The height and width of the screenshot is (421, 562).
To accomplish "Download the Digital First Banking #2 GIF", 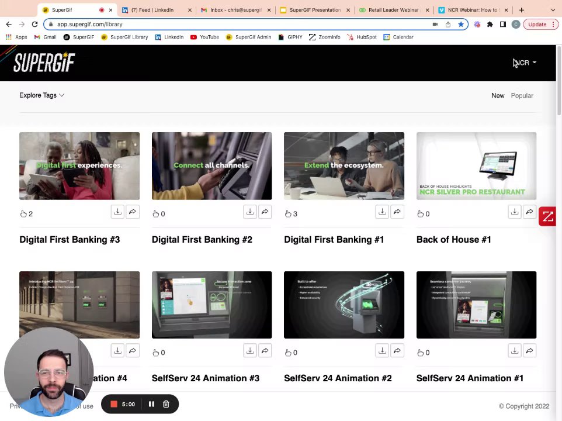I will click(x=250, y=212).
